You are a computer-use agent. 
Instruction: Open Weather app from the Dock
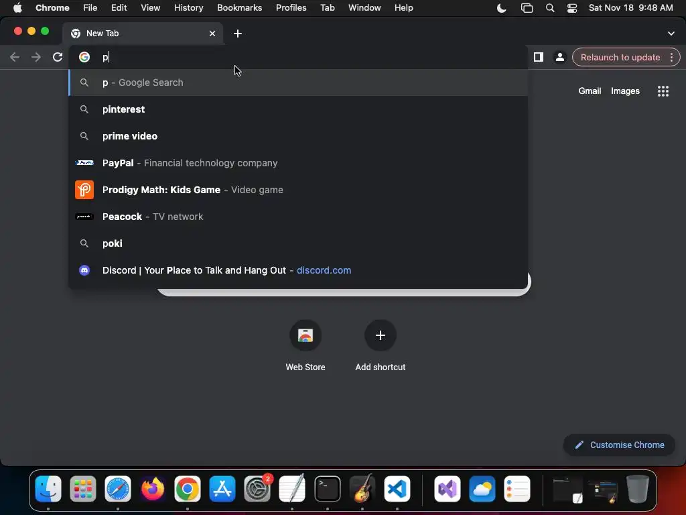tap(482, 489)
